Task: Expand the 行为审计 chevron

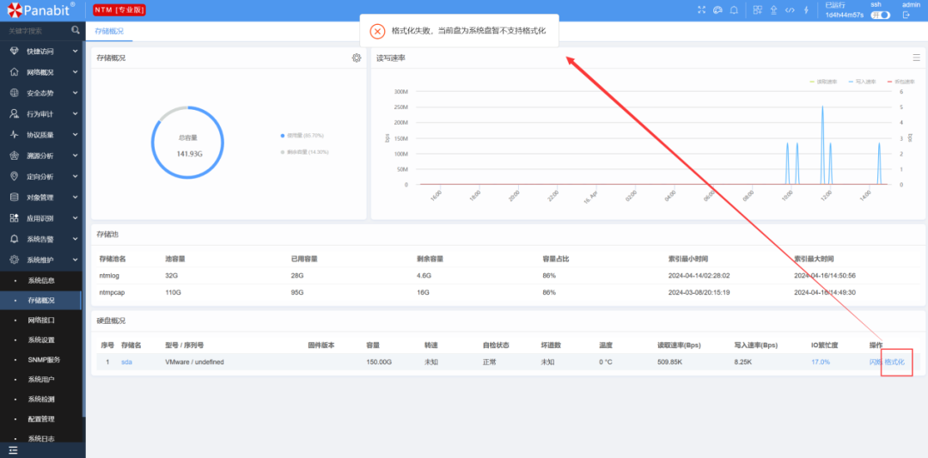Action: pyautogui.click(x=75, y=113)
